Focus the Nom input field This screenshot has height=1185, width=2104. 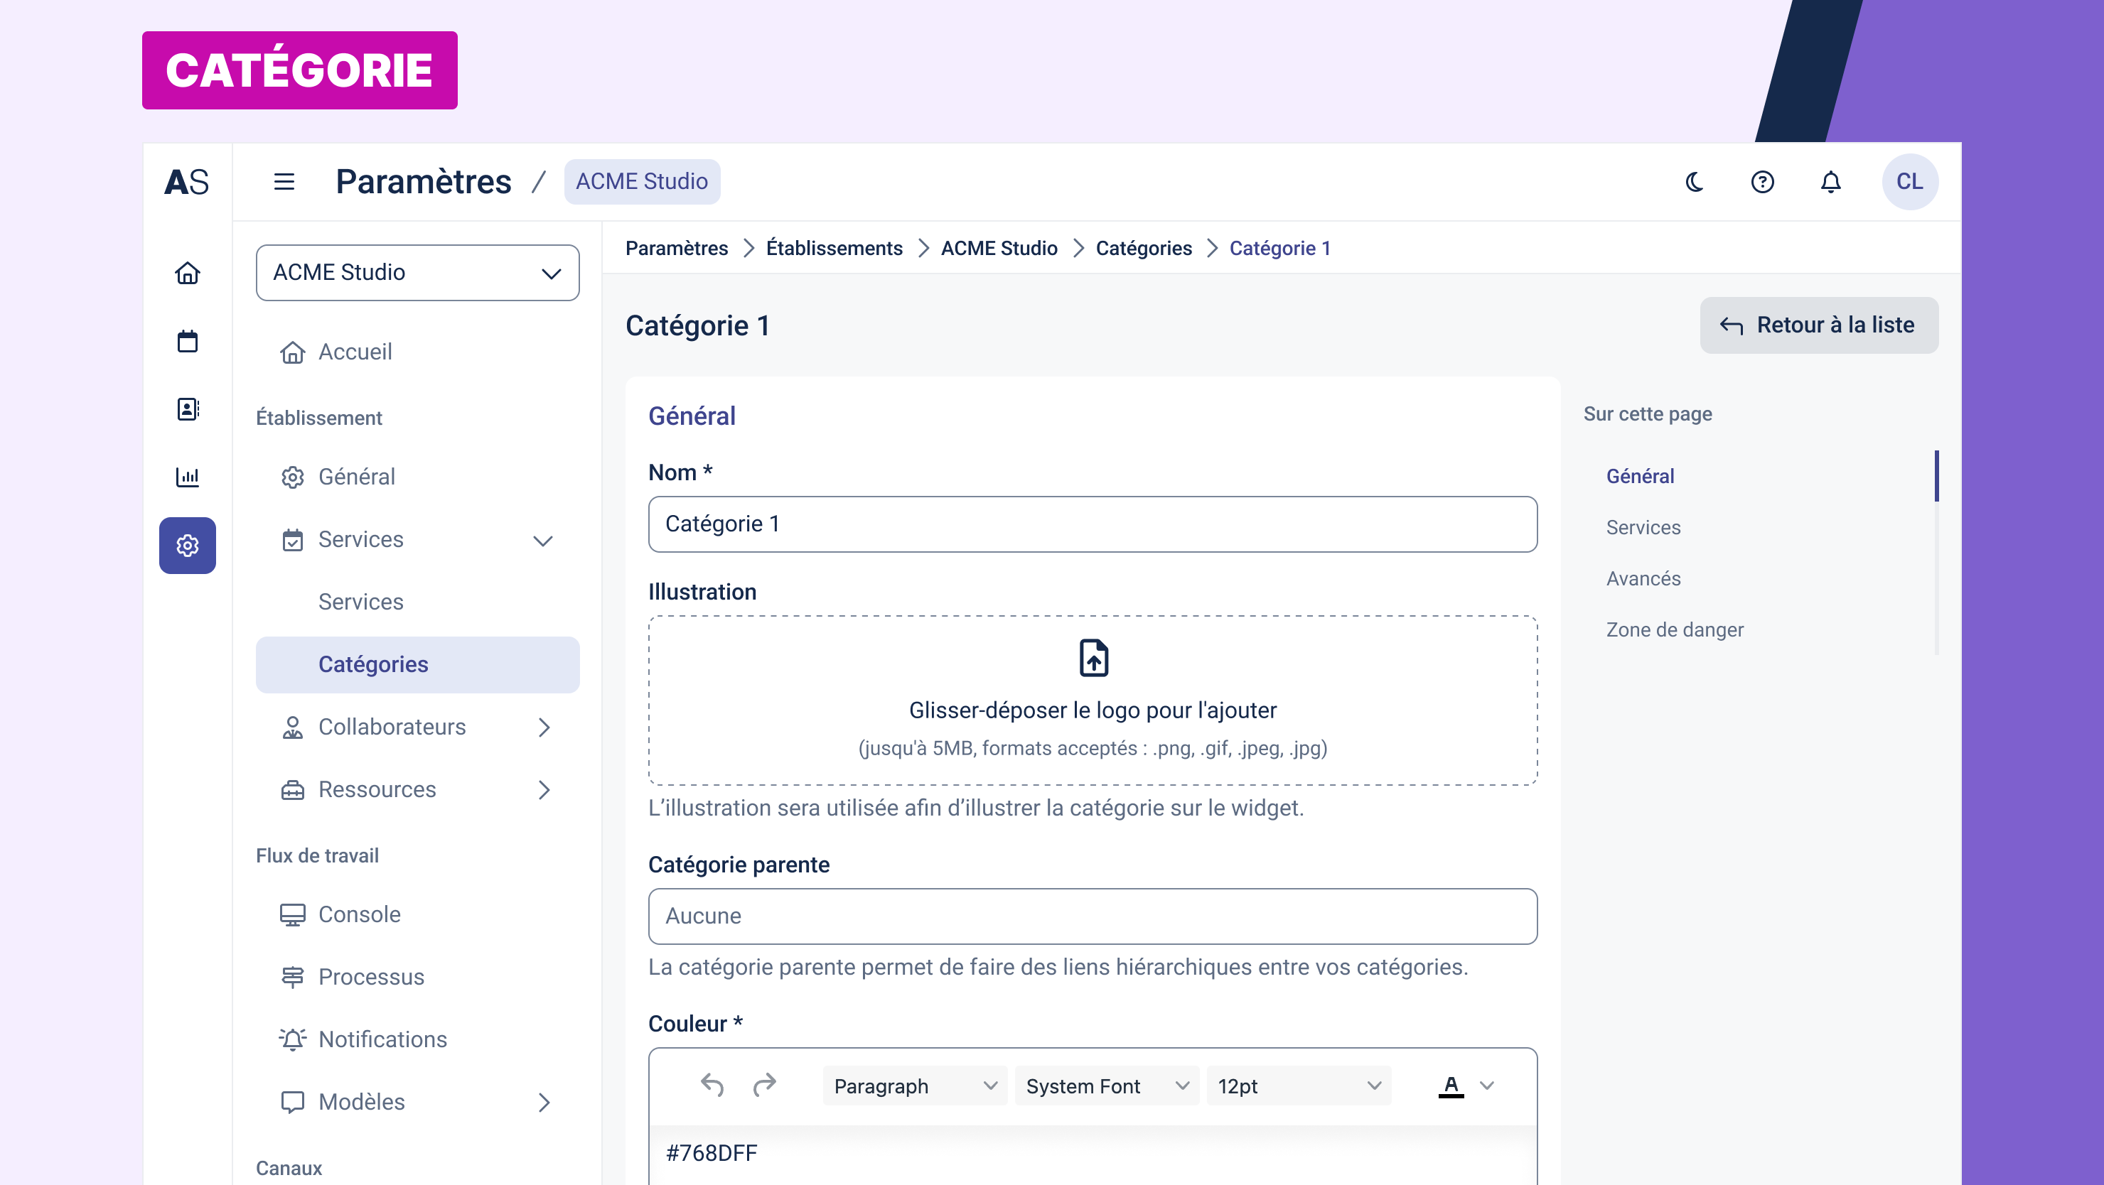pyautogui.click(x=1093, y=524)
